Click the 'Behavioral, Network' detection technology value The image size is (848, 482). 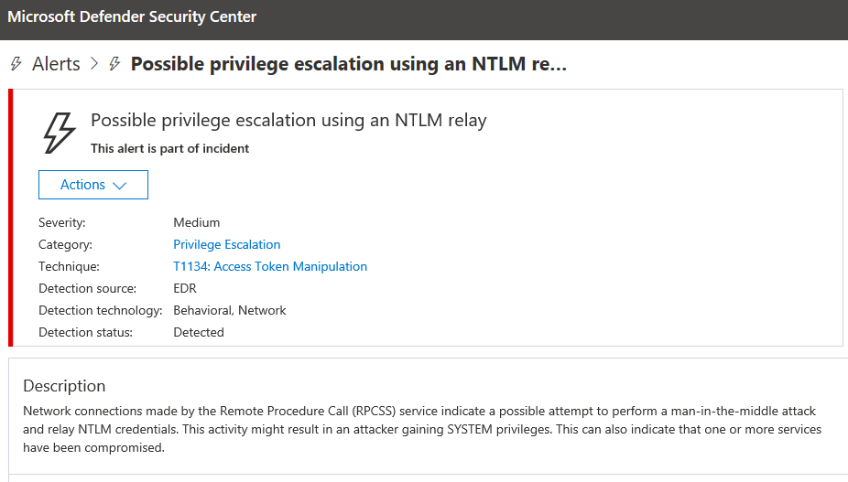(x=230, y=310)
